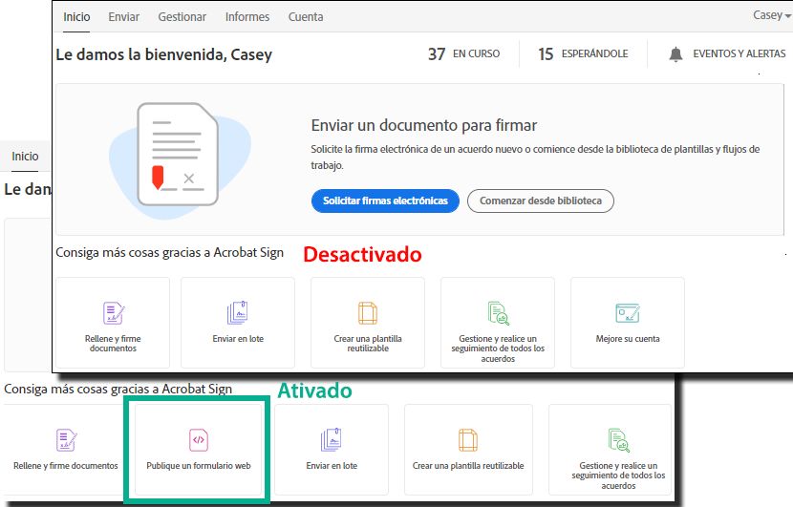Select 'Mejore su cuenta' card label
This screenshot has width=793, height=507.
[628, 339]
